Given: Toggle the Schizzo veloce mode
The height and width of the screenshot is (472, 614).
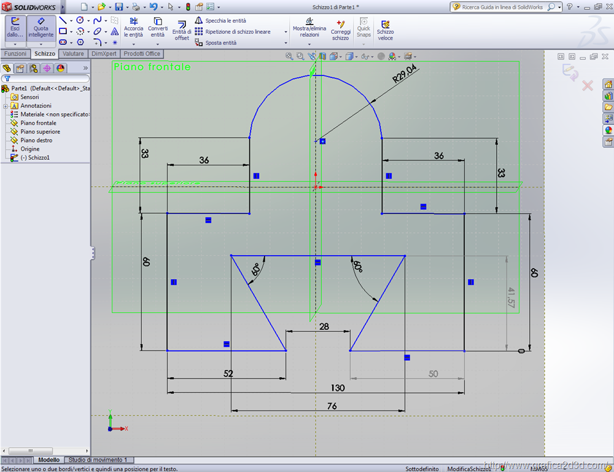Looking at the screenshot, I should 386,29.
